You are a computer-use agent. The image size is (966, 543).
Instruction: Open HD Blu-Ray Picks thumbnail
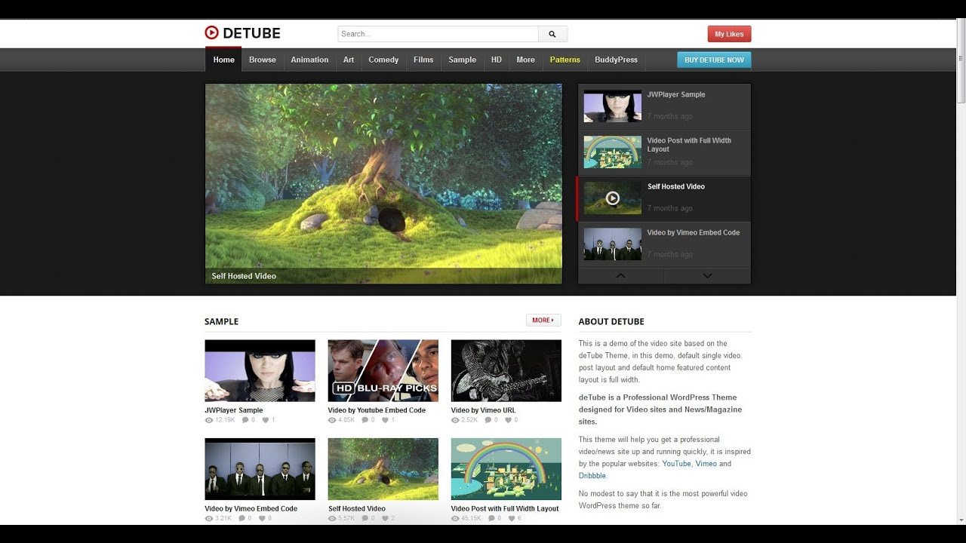click(383, 370)
